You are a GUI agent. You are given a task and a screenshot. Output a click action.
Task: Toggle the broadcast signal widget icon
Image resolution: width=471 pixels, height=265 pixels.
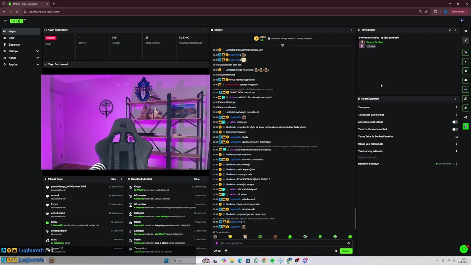tap(465, 89)
